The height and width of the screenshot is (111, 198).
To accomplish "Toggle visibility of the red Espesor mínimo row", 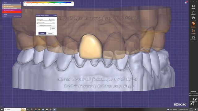I will pyautogui.click(x=5, y=12).
